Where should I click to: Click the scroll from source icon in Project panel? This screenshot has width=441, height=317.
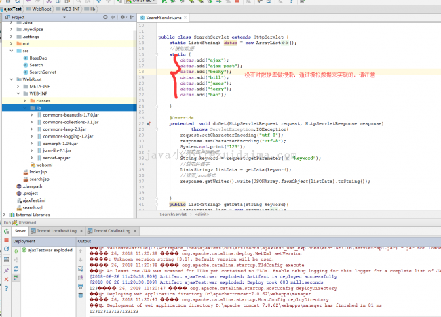coord(105,17)
